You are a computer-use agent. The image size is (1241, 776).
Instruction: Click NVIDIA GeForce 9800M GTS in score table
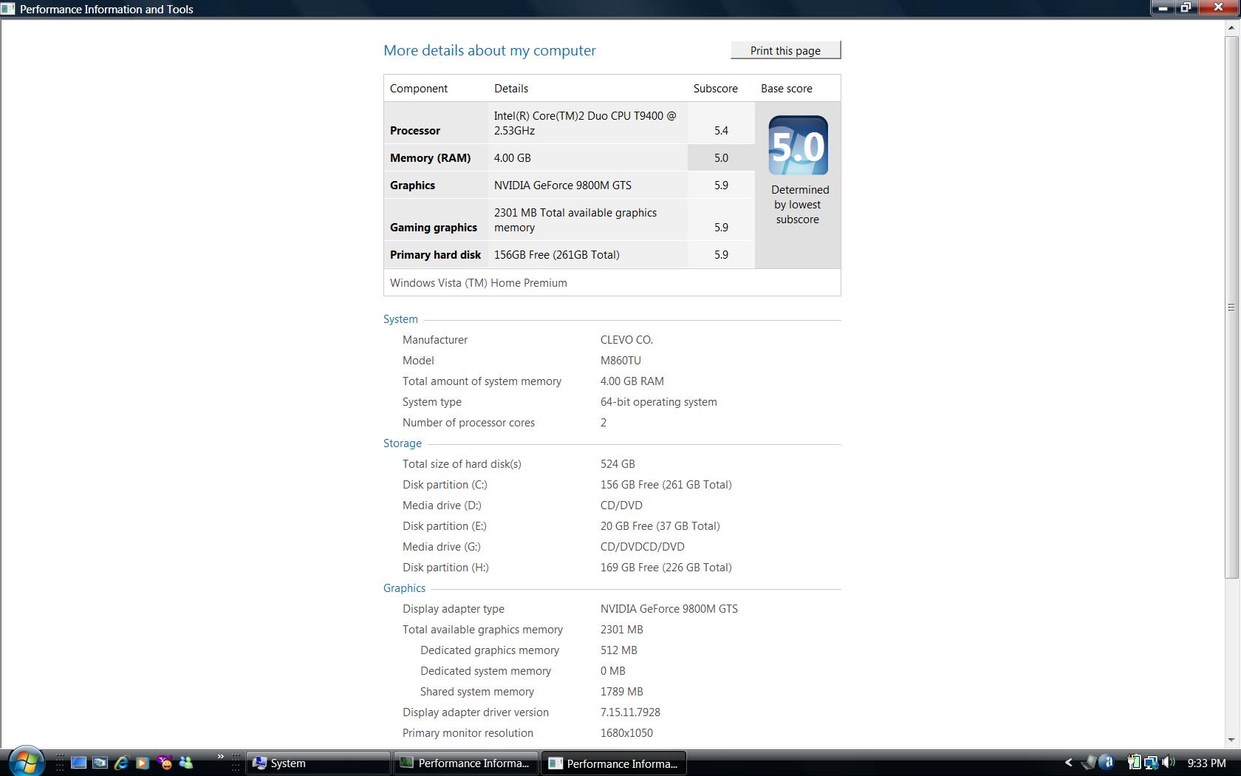coord(563,186)
